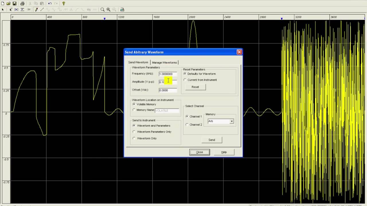Click the Copy icon in the toolbar
The image size is (367, 206).
(x=36, y=3)
